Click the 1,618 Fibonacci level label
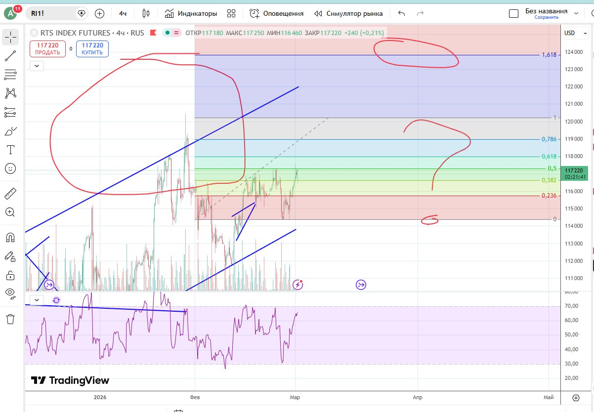The height and width of the screenshot is (412, 594). (x=549, y=55)
